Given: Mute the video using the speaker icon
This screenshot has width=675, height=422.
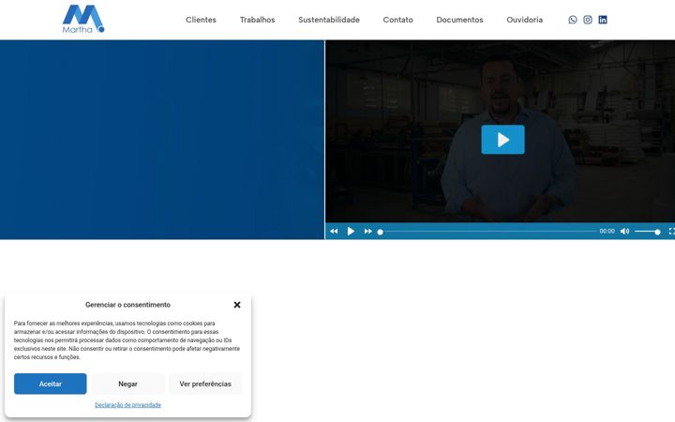Looking at the screenshot, I should click(x=624, y=232).
